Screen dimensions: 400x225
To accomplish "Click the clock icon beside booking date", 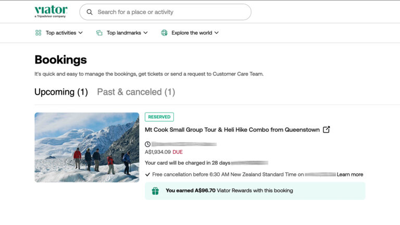I will coord(148,144).
